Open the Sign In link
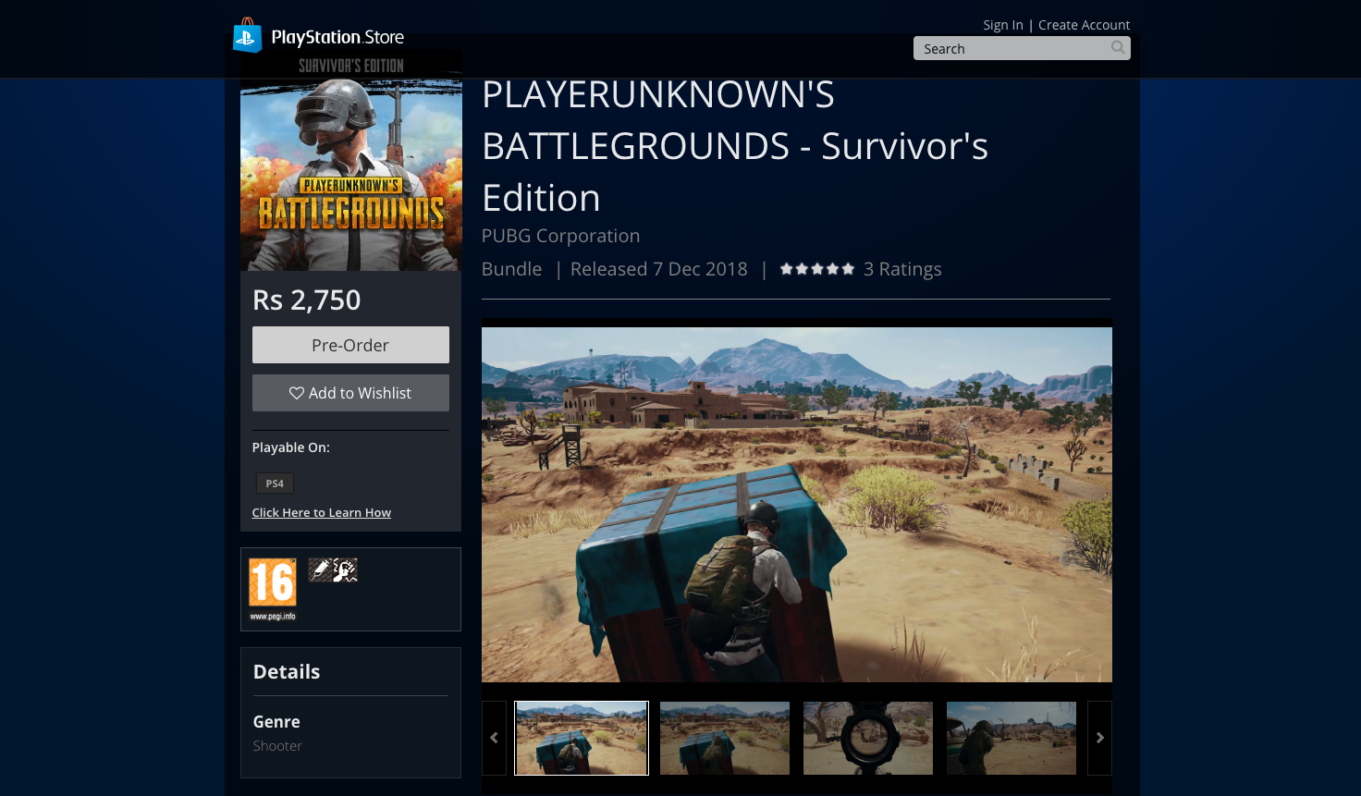The width and height of the screenshot is (1361, 796). (x=1002, y=25)
